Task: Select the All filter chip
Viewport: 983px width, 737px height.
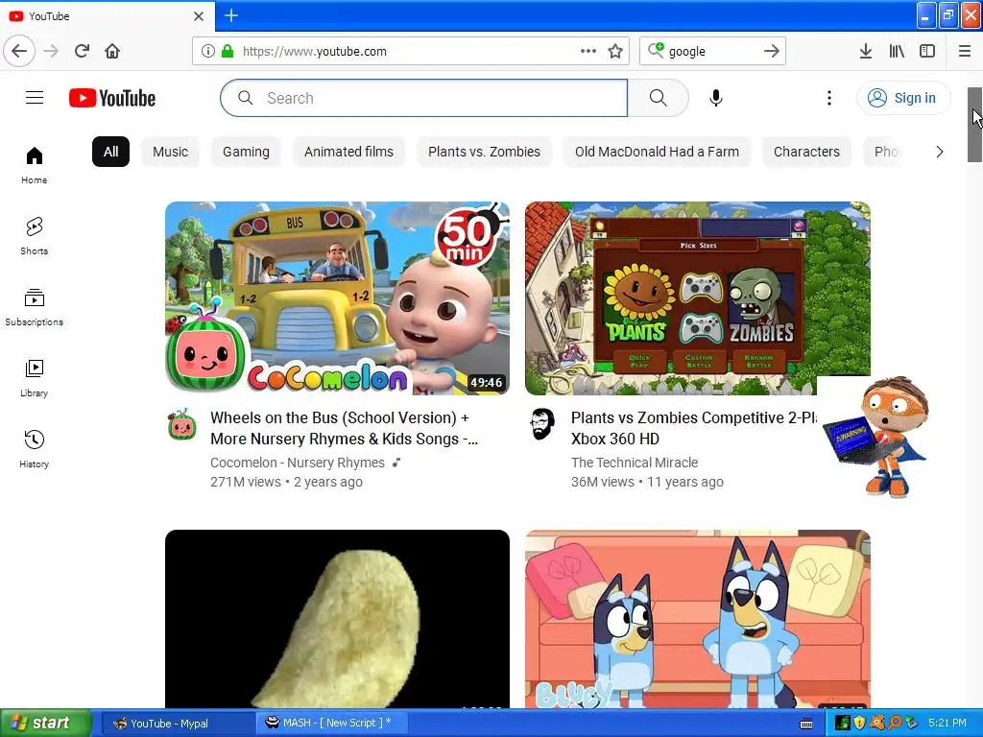Action: pos(111,152)
